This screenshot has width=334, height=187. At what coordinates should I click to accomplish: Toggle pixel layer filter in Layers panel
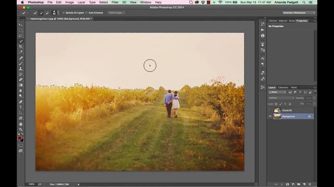point(290,92)
